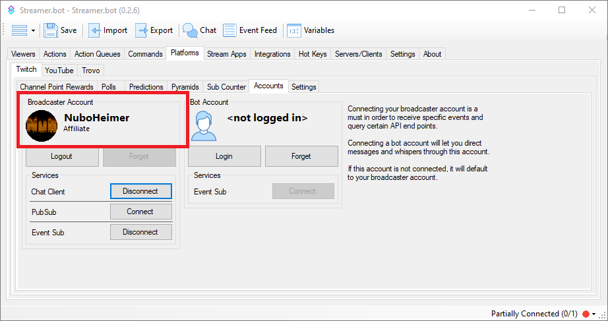
Task: Click the NuboHeimer account name
Action: pyautogui.click(x=97, y=118)
